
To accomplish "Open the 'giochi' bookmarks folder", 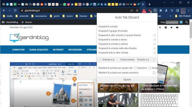I will (55, 16).
